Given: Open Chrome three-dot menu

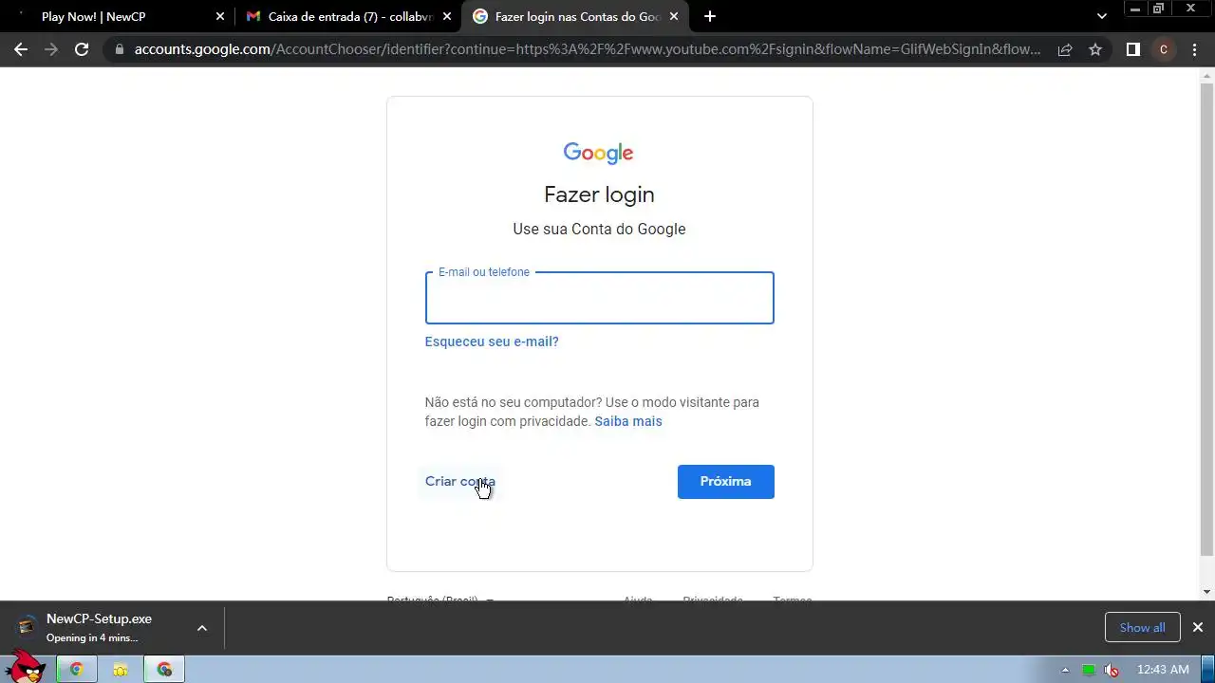Looking at the screenshot, I should coord(1194,49).
